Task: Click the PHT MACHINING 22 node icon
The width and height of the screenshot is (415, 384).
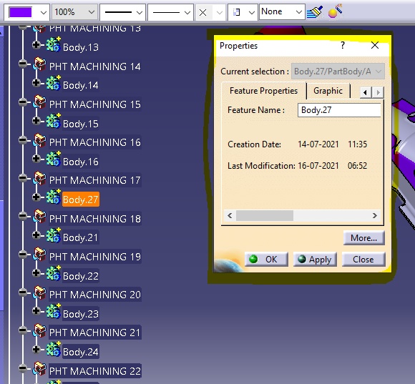Action: (x=39, y=368)
